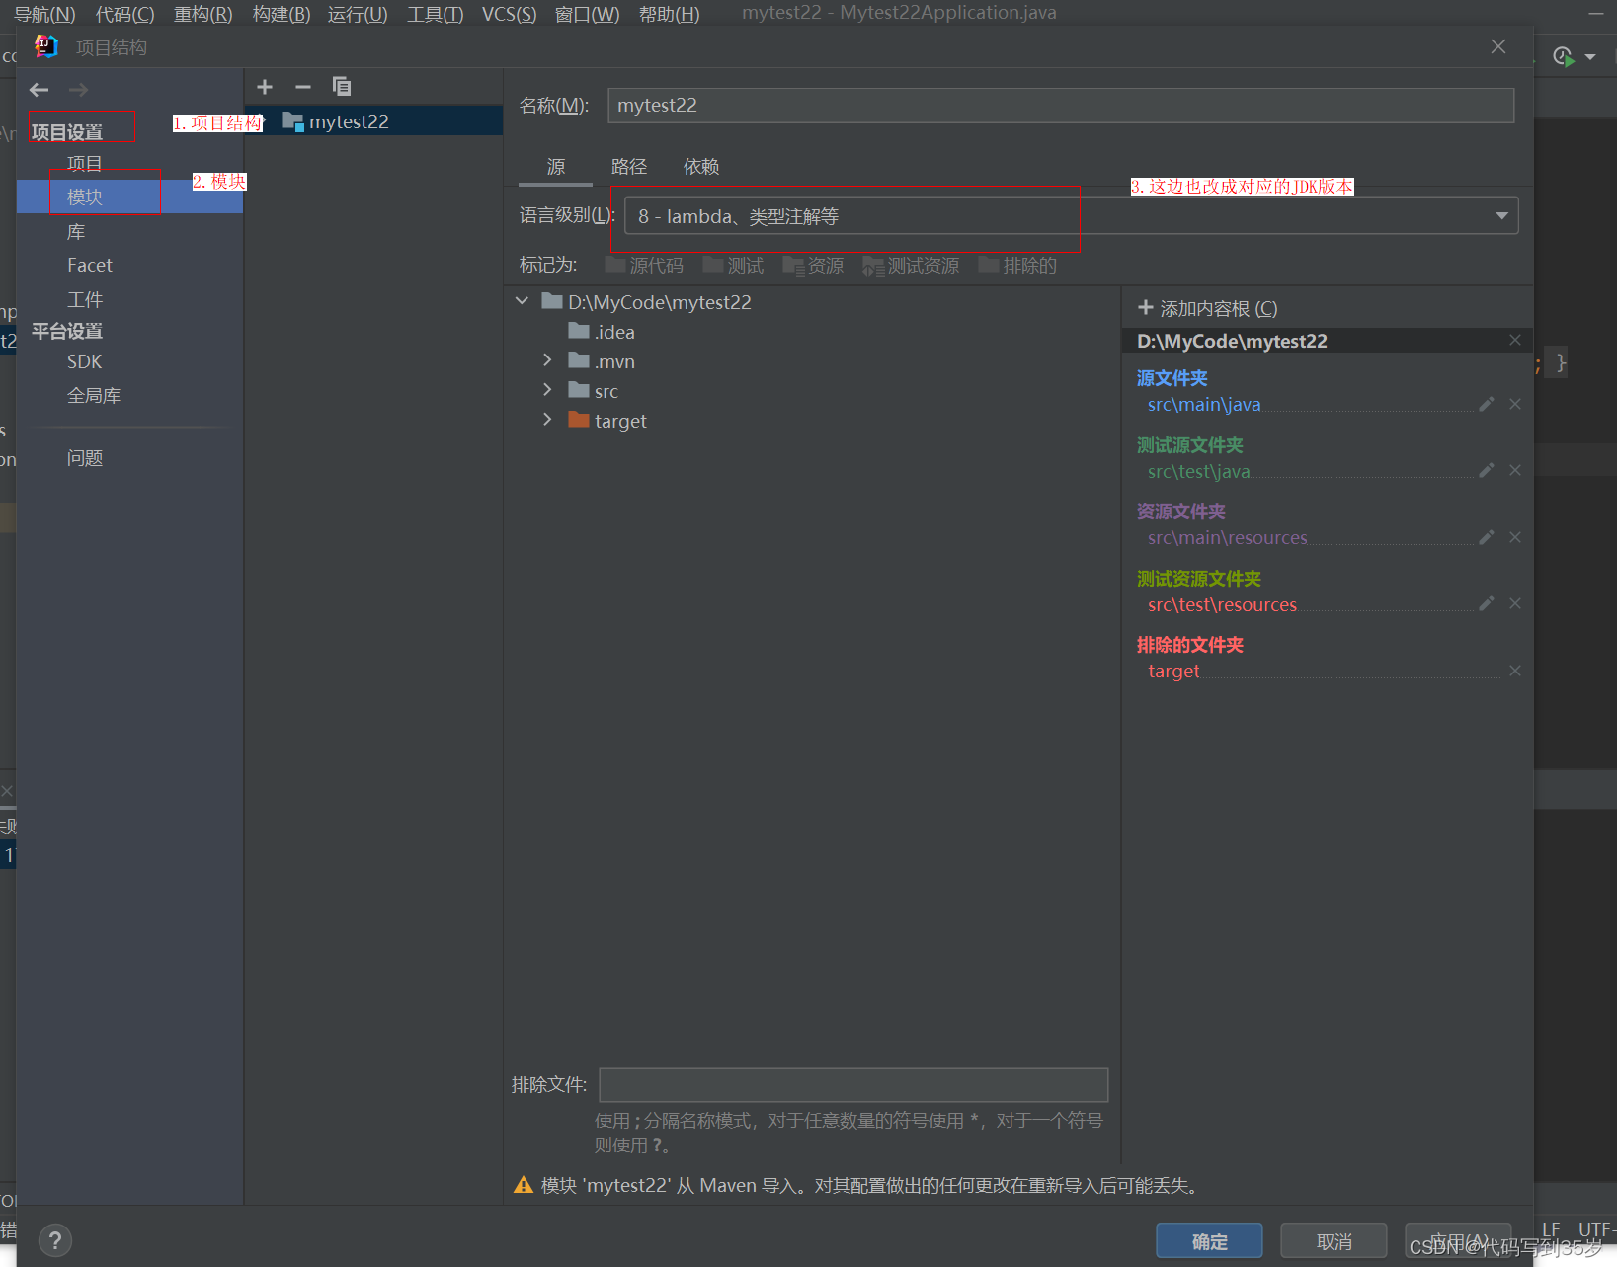
Task: Expand the target folder
Action: tap(547, 420)
